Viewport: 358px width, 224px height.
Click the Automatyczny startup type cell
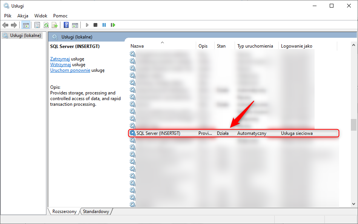pos(252,133)
